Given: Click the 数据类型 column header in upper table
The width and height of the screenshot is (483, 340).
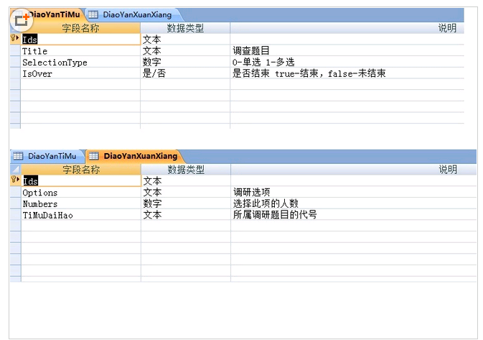Looking at the screenshot, I should 185,28.
